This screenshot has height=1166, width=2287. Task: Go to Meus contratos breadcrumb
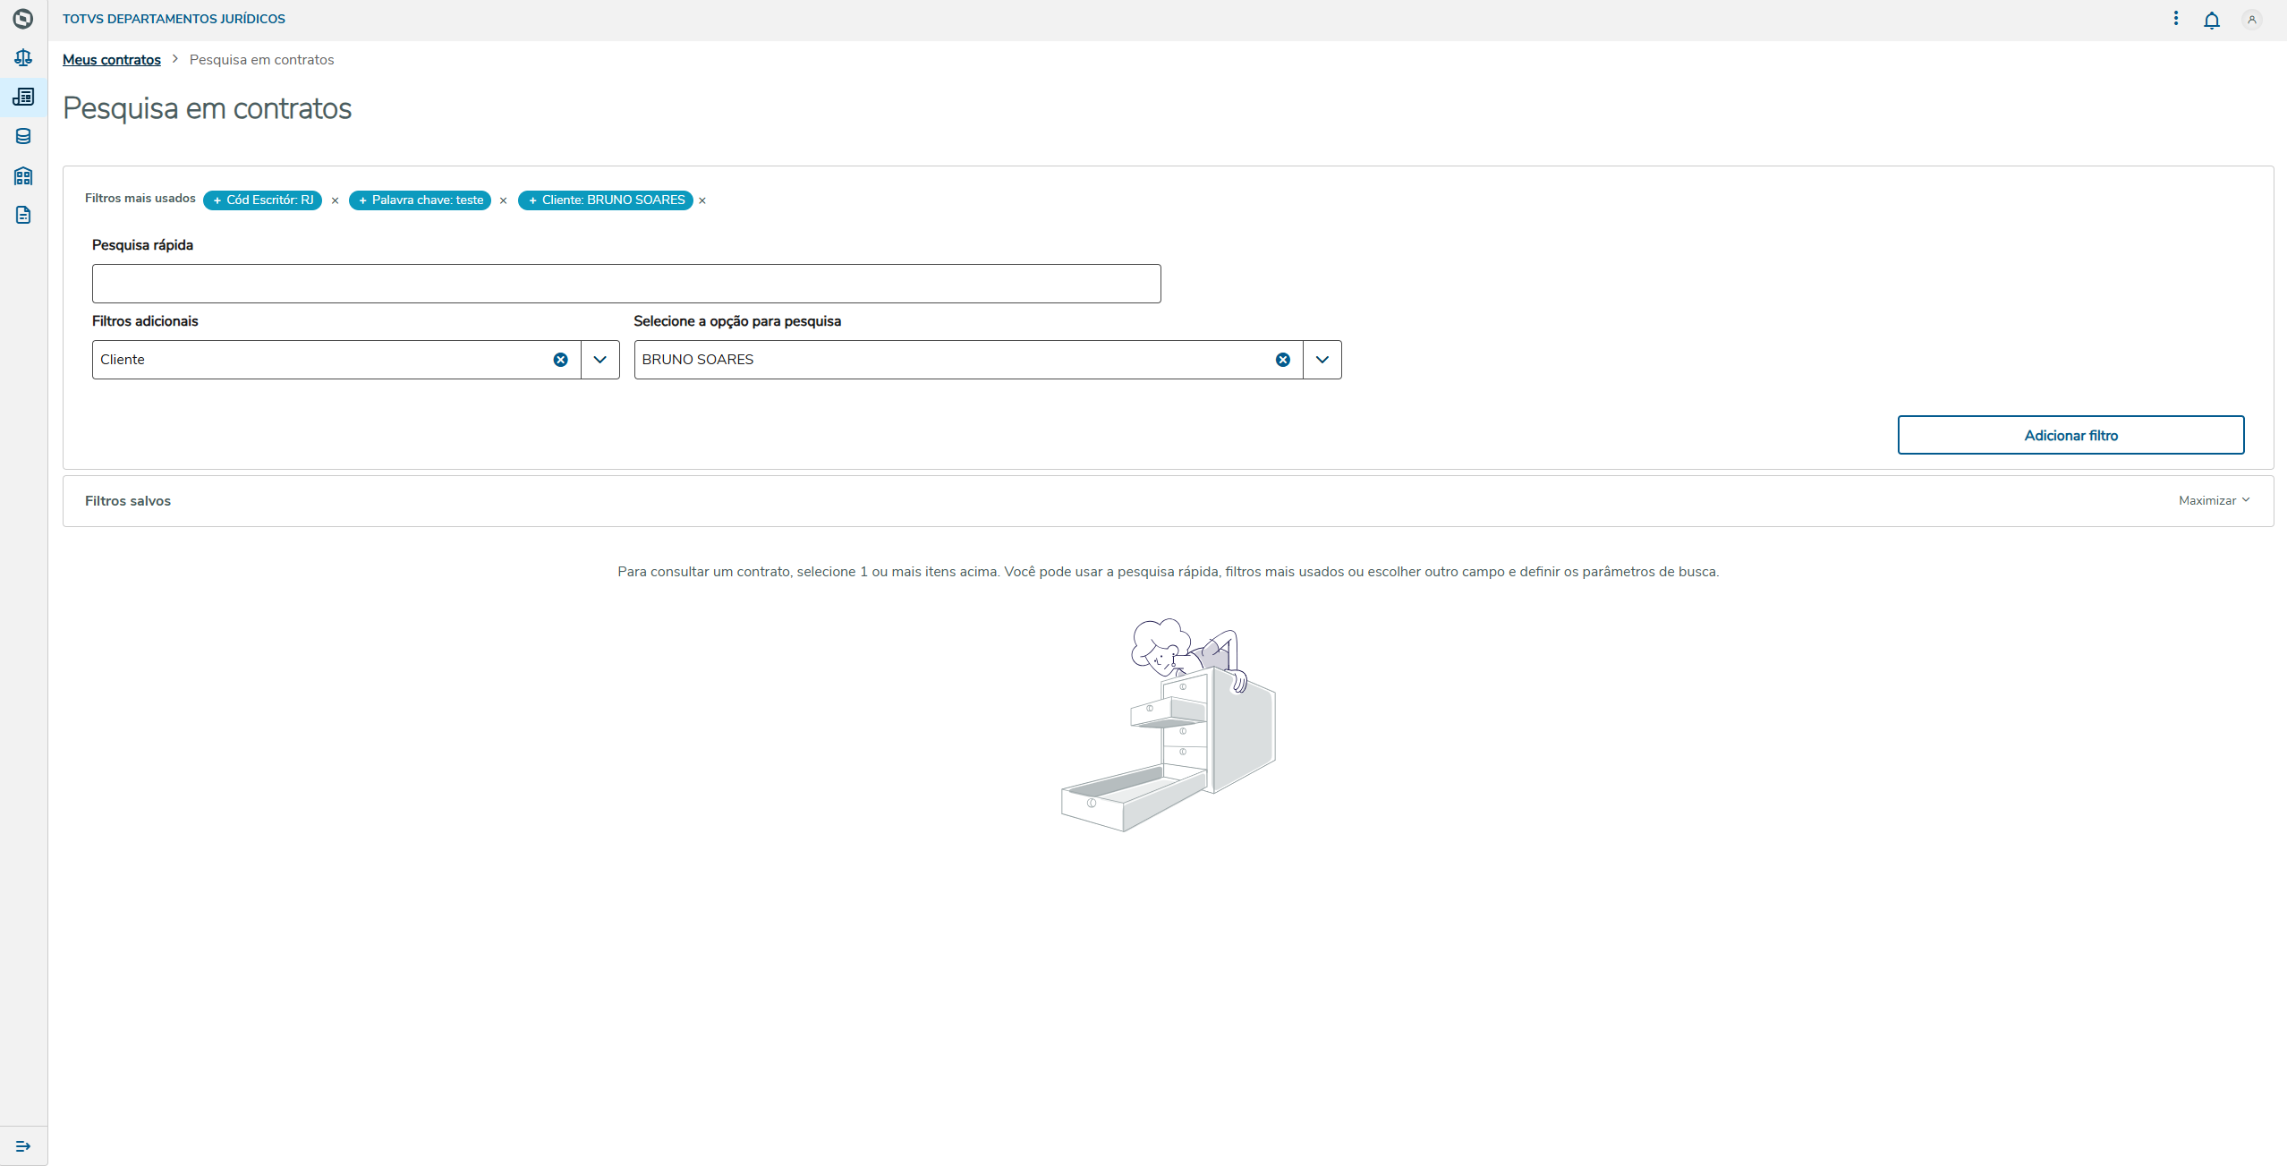click(x=112, y=60)
